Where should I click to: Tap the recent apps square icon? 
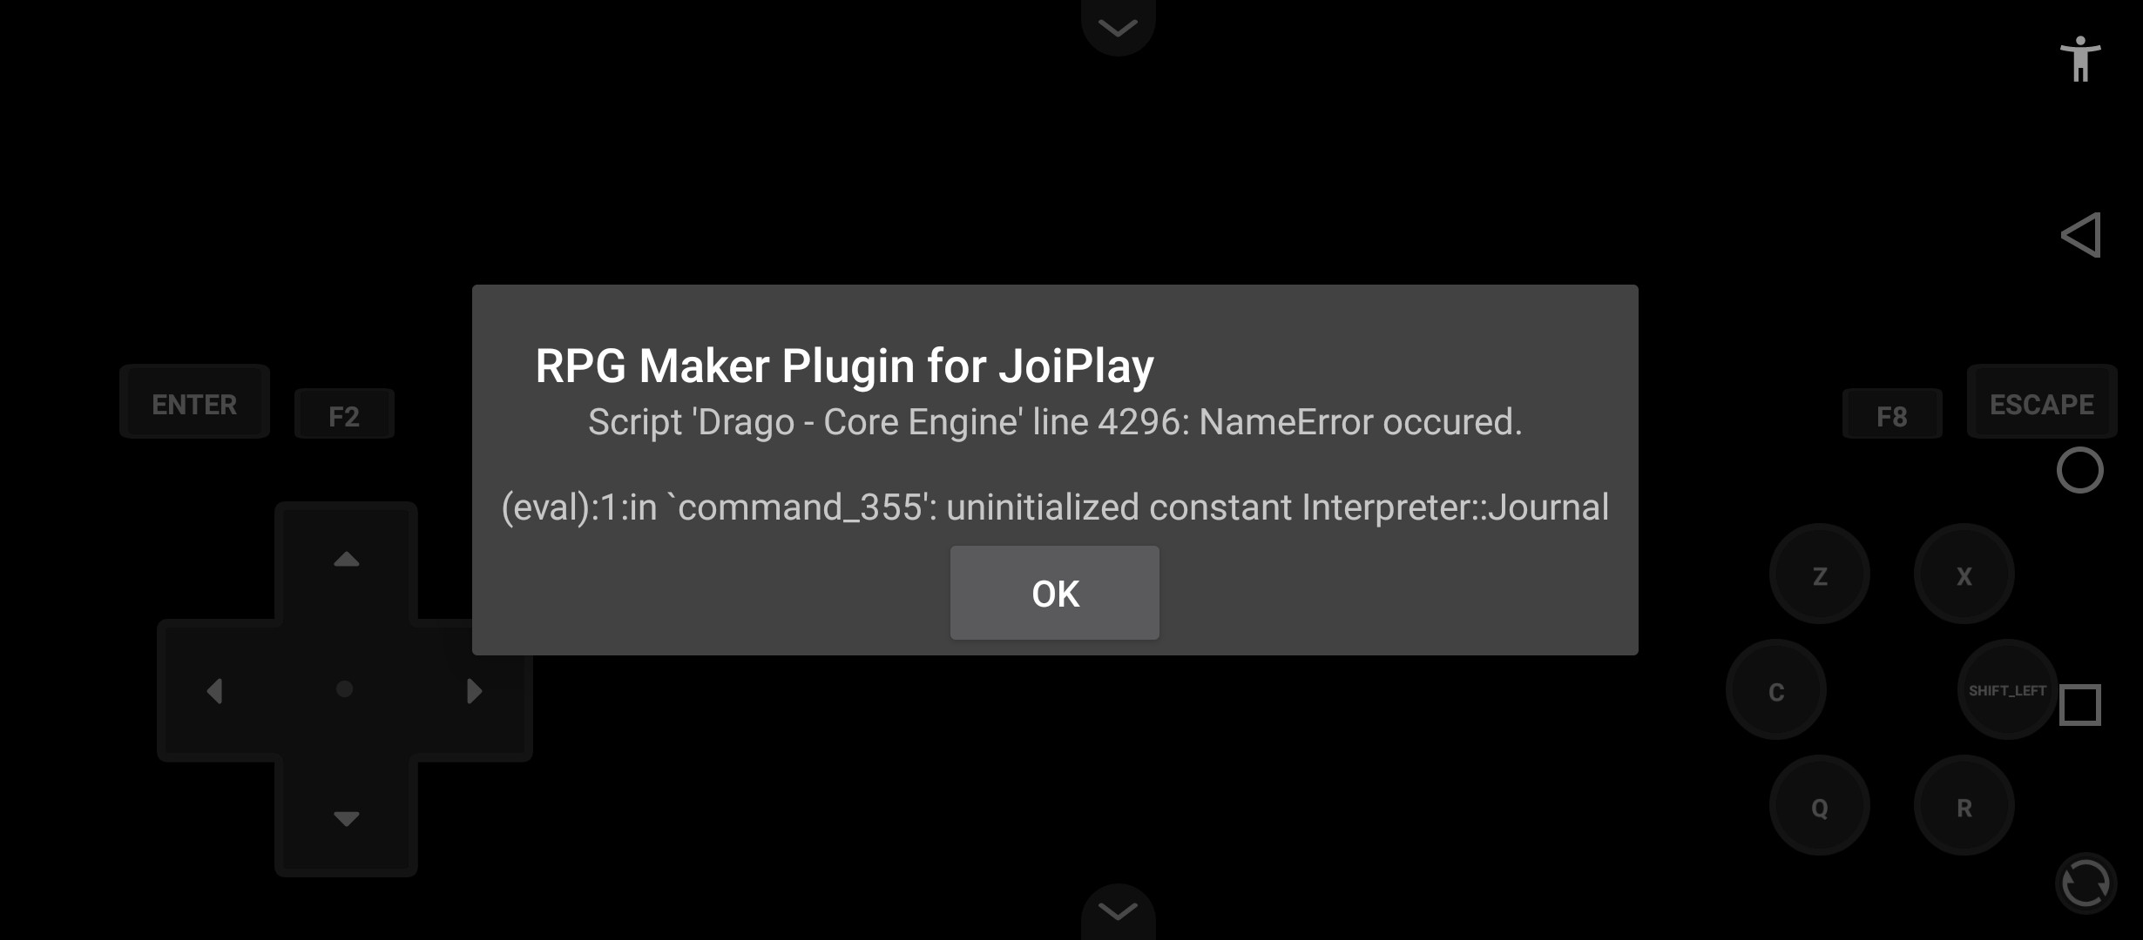coord(2080,704)
